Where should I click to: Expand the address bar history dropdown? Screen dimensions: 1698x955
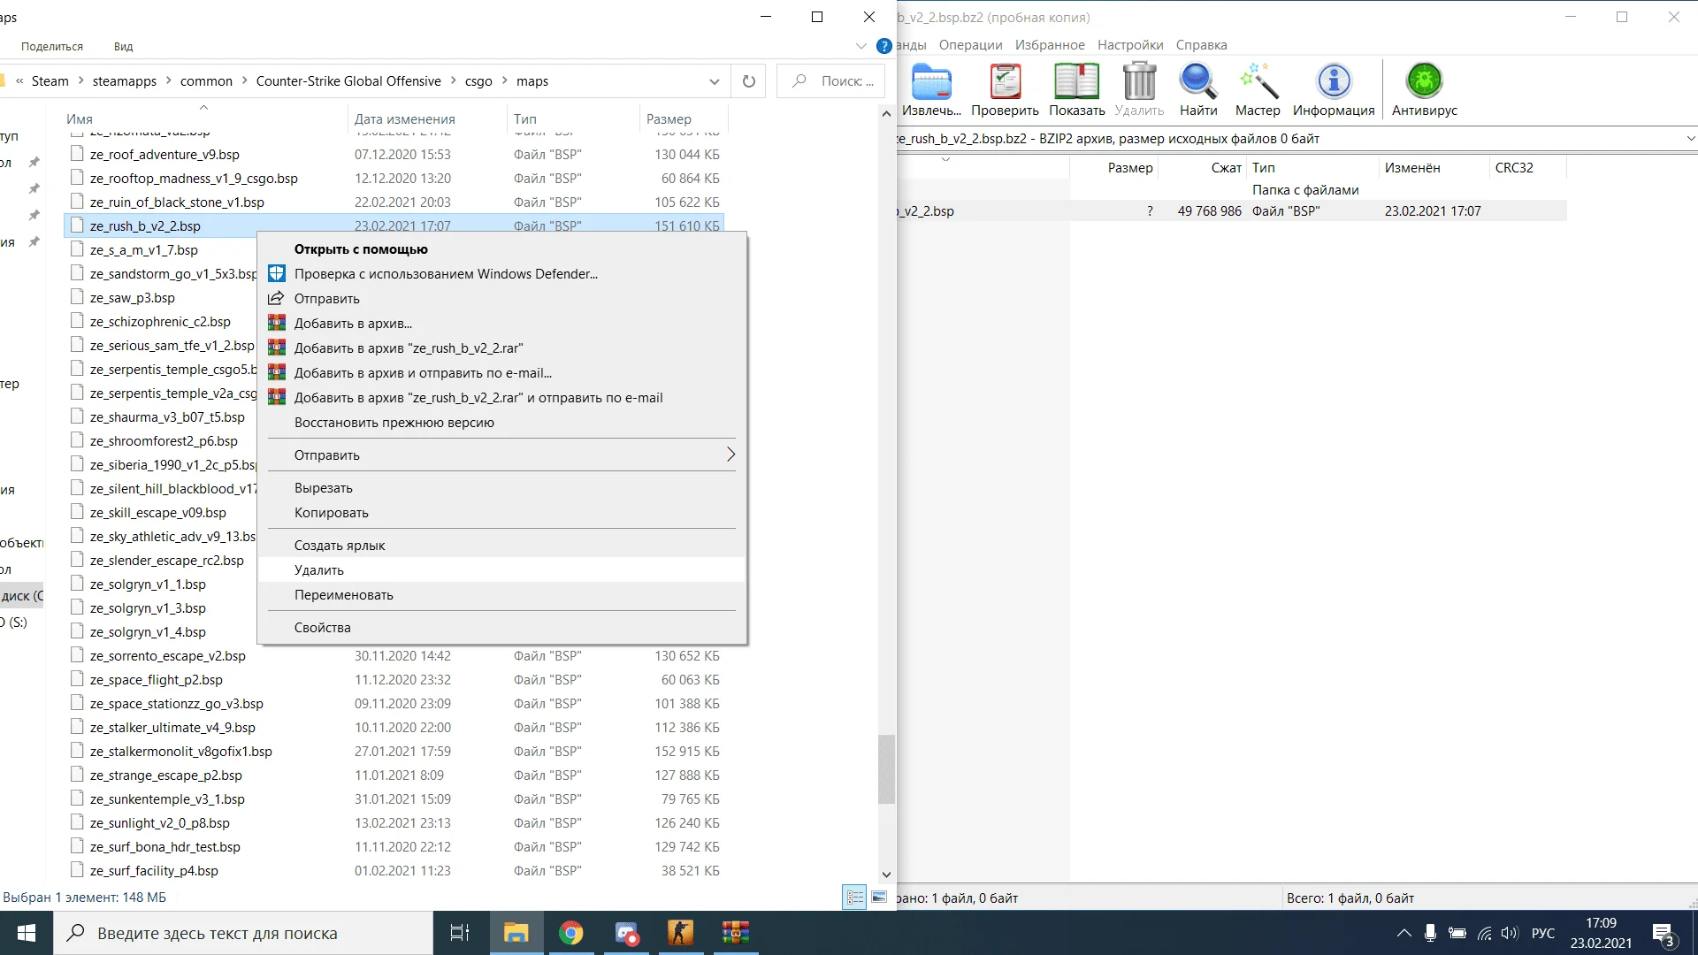(x=714, y=81)
